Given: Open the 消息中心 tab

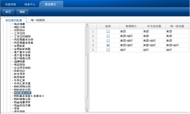Looking at the screenshot, I should 30,4.
